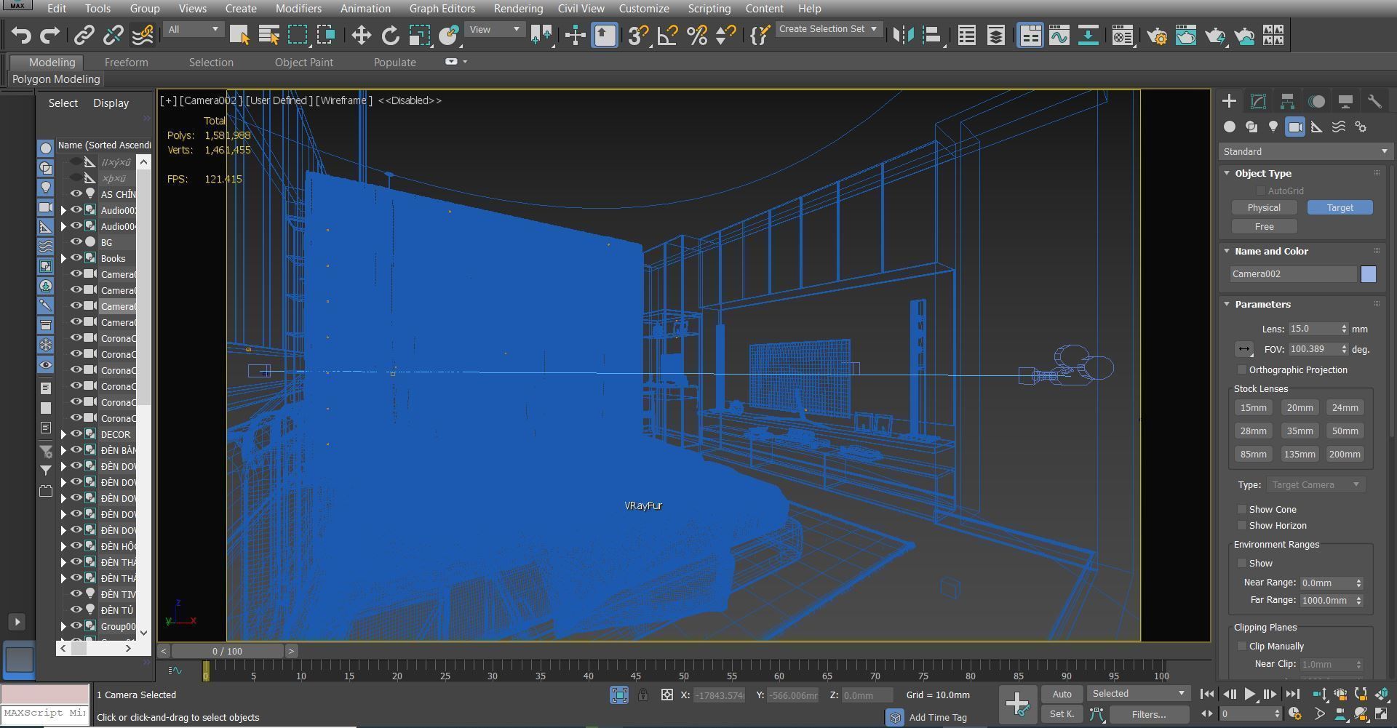The height and width of the screenshot is (728, 1397).
Task: Collapse the Name and Color rollout
Action: coord(1227,251)
